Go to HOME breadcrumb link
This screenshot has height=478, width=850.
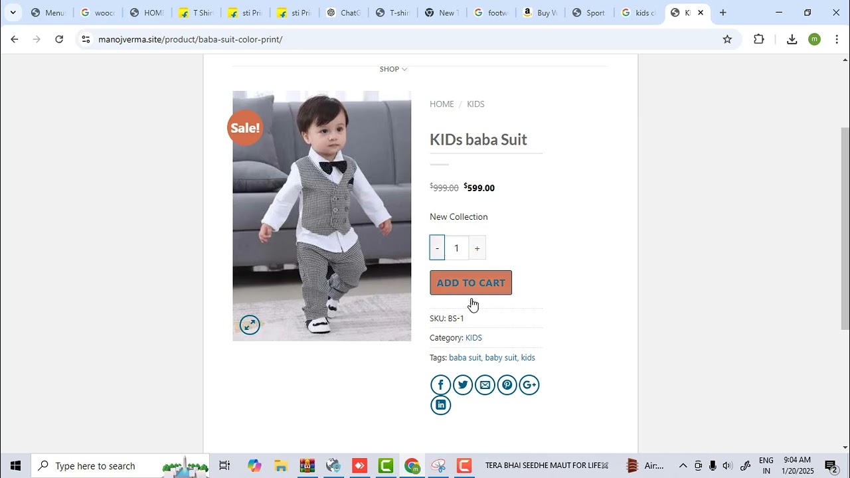pos(442,104)
